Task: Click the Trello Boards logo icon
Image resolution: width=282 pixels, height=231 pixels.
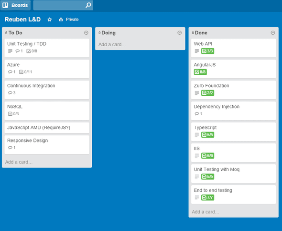Action: (5, 5)
